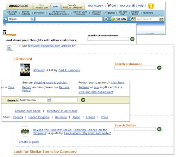Image resolution: width=176 pixels, height=157 pixels.
Task: Click the external link icon after Amapedia articles
Action: [x=74, y=46]
